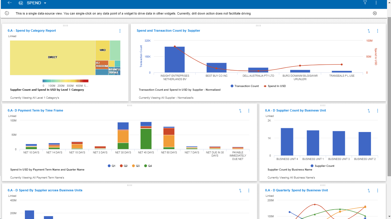The image size is (391, 219).
Task: Select DELL AUSTRALIA PTY LTD bar
Action: pyautogui.click(x=258, y=70)
